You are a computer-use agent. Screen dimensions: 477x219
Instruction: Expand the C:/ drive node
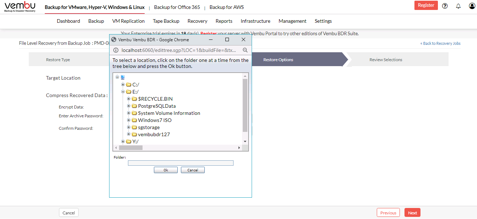pyautogui.click(x=123, y=85)
